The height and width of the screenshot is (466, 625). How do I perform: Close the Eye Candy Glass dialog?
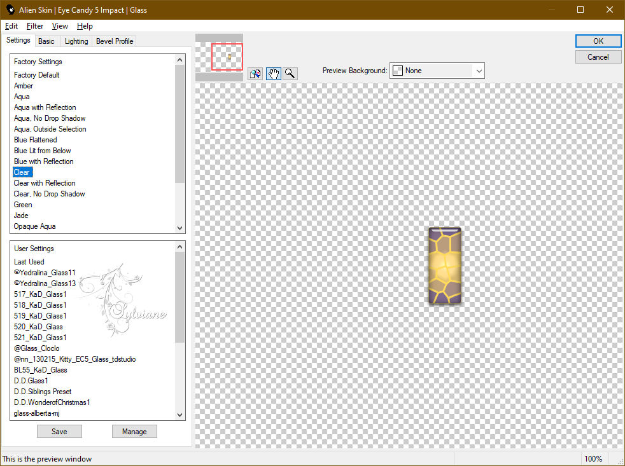point(610,10)
